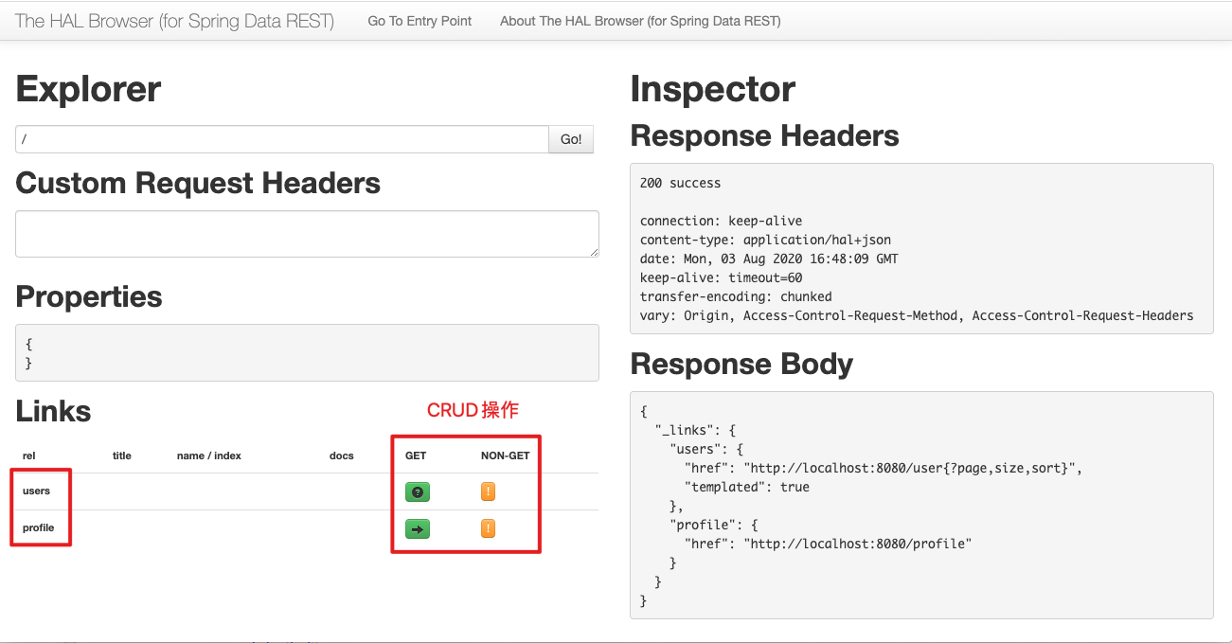Click the Properties JSON box
The height and width of the screenshot is (643, 1232).
[306, 353]
